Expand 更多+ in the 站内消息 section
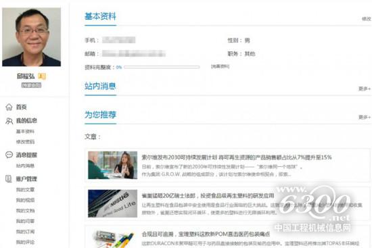The width and height of the screenshot is (372, 248). (x=365, y=89)
